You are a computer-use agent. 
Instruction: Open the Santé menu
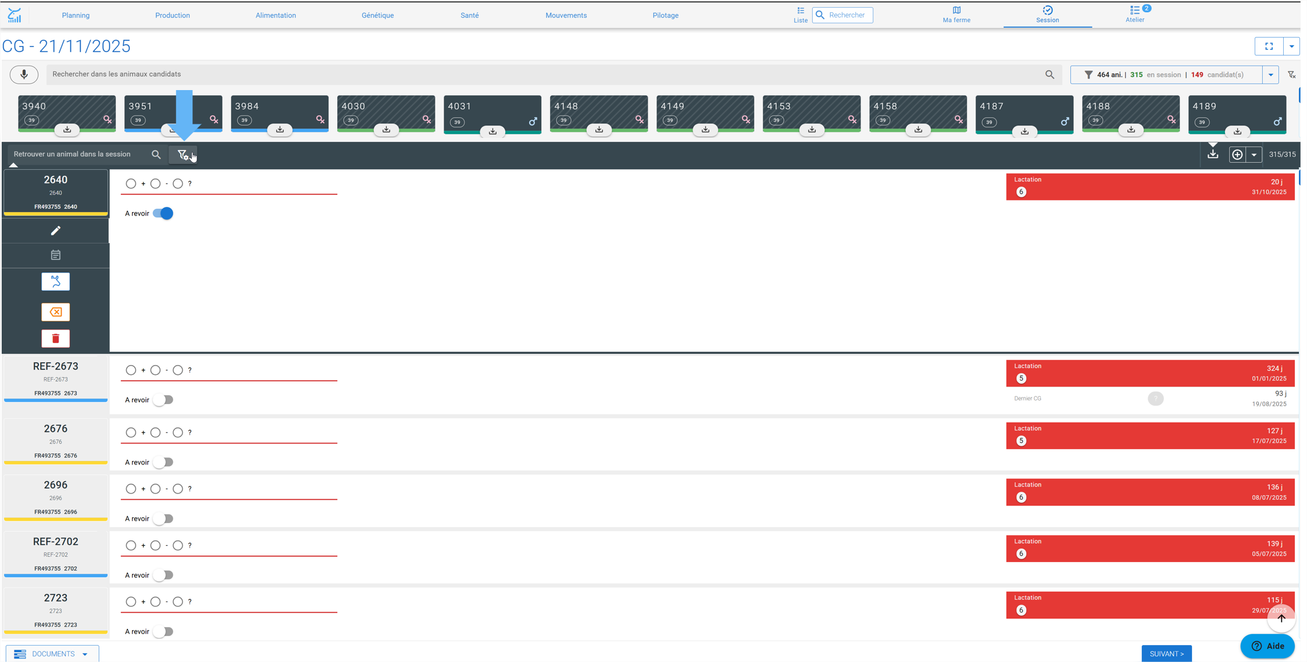coord(469,16)
